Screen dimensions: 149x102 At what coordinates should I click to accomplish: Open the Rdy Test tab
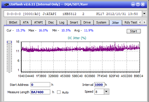tap(131, 22)
